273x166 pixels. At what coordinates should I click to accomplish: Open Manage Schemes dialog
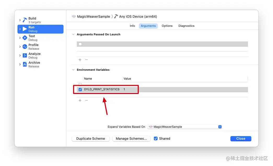(x=131, y=139)
